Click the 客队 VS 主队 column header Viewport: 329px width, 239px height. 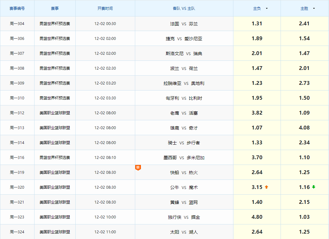[x=184, y=9]
